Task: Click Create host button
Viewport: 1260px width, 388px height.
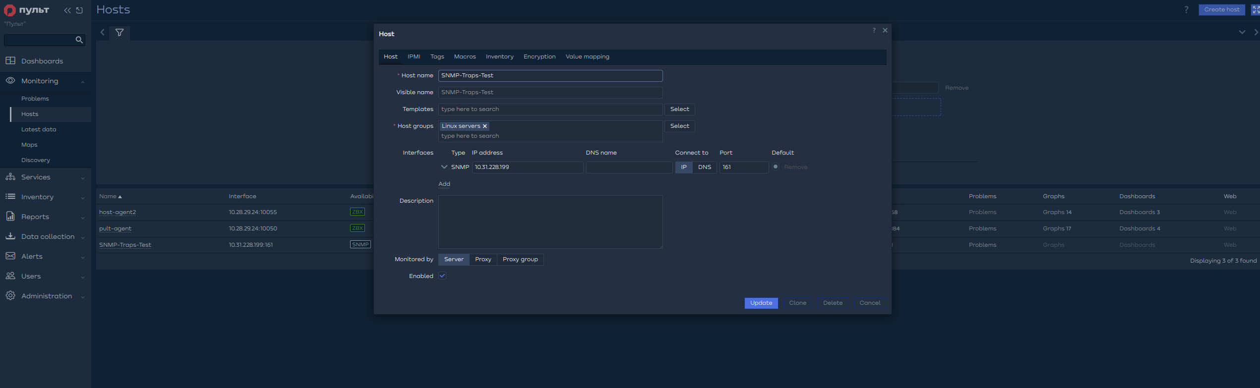Action: [1221, 9]
